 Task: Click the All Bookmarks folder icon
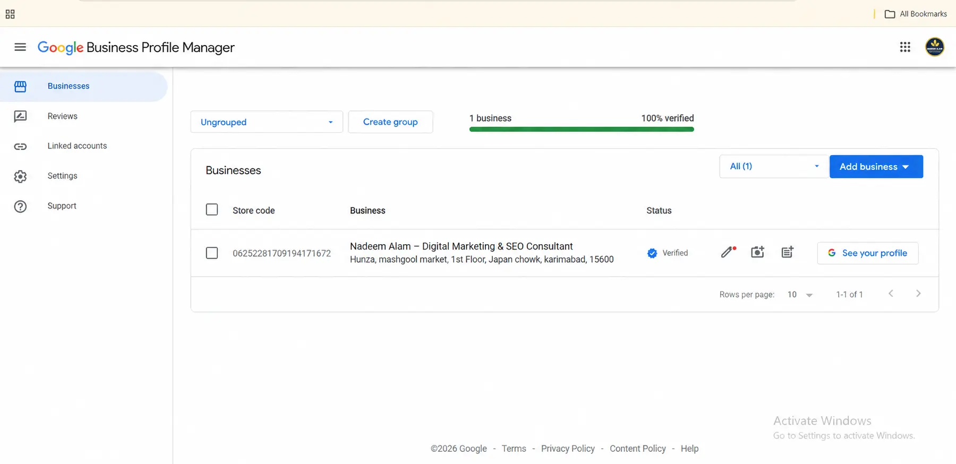click(x=890, y=14)
